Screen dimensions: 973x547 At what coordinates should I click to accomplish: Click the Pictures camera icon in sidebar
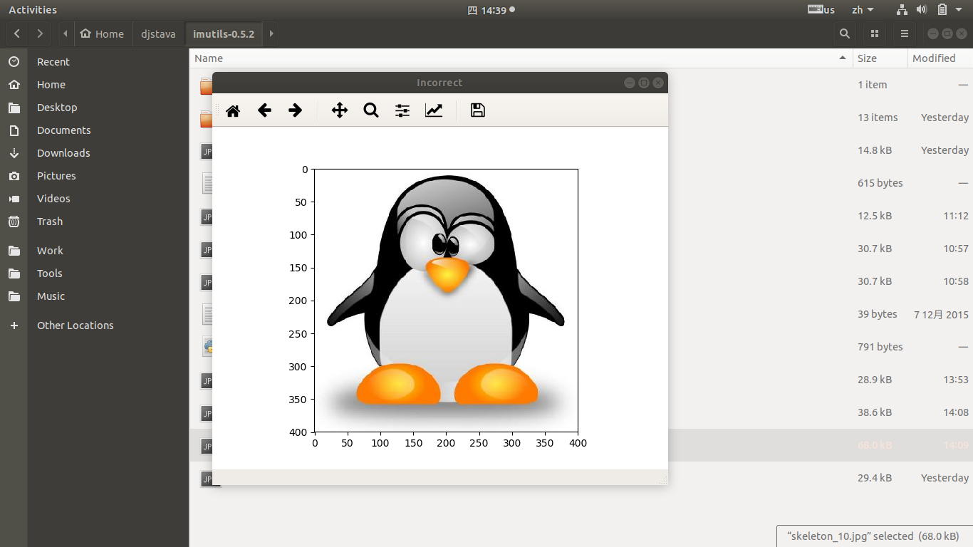14,176
